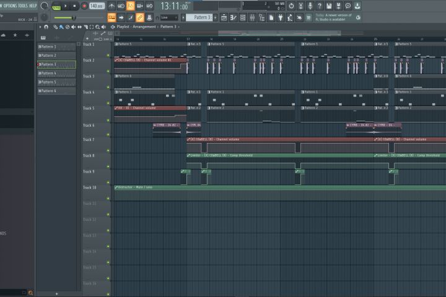
Task: Open the OPTIONS menu
Action: [10, 6]
